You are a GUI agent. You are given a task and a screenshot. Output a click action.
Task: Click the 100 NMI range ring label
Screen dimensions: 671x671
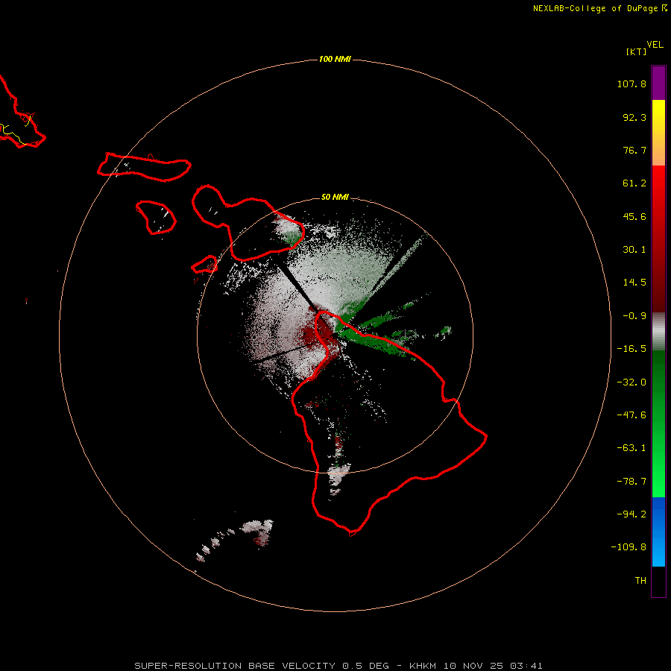(x=335, y=59)
